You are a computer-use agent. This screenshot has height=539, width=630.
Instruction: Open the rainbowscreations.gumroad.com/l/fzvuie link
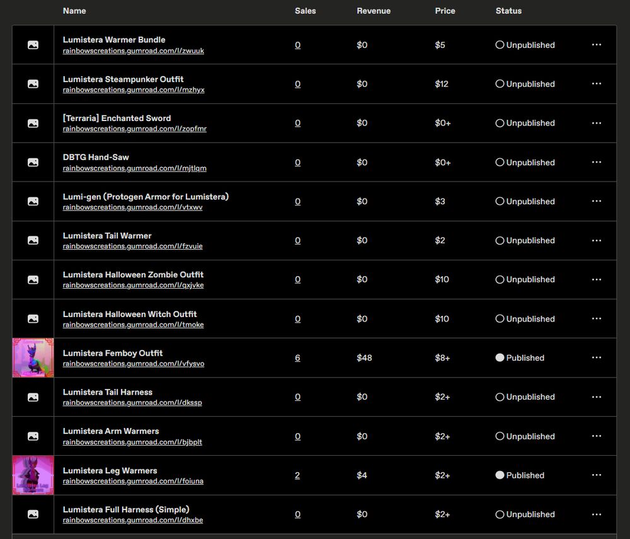coord(132,246)
